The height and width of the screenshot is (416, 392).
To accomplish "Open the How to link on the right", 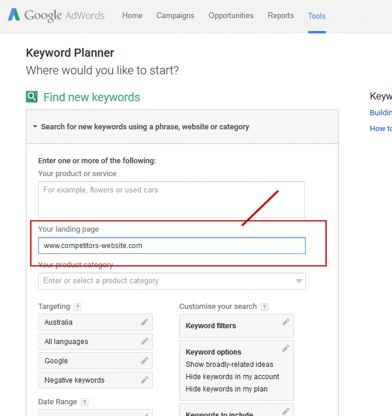I will (380, 128).
